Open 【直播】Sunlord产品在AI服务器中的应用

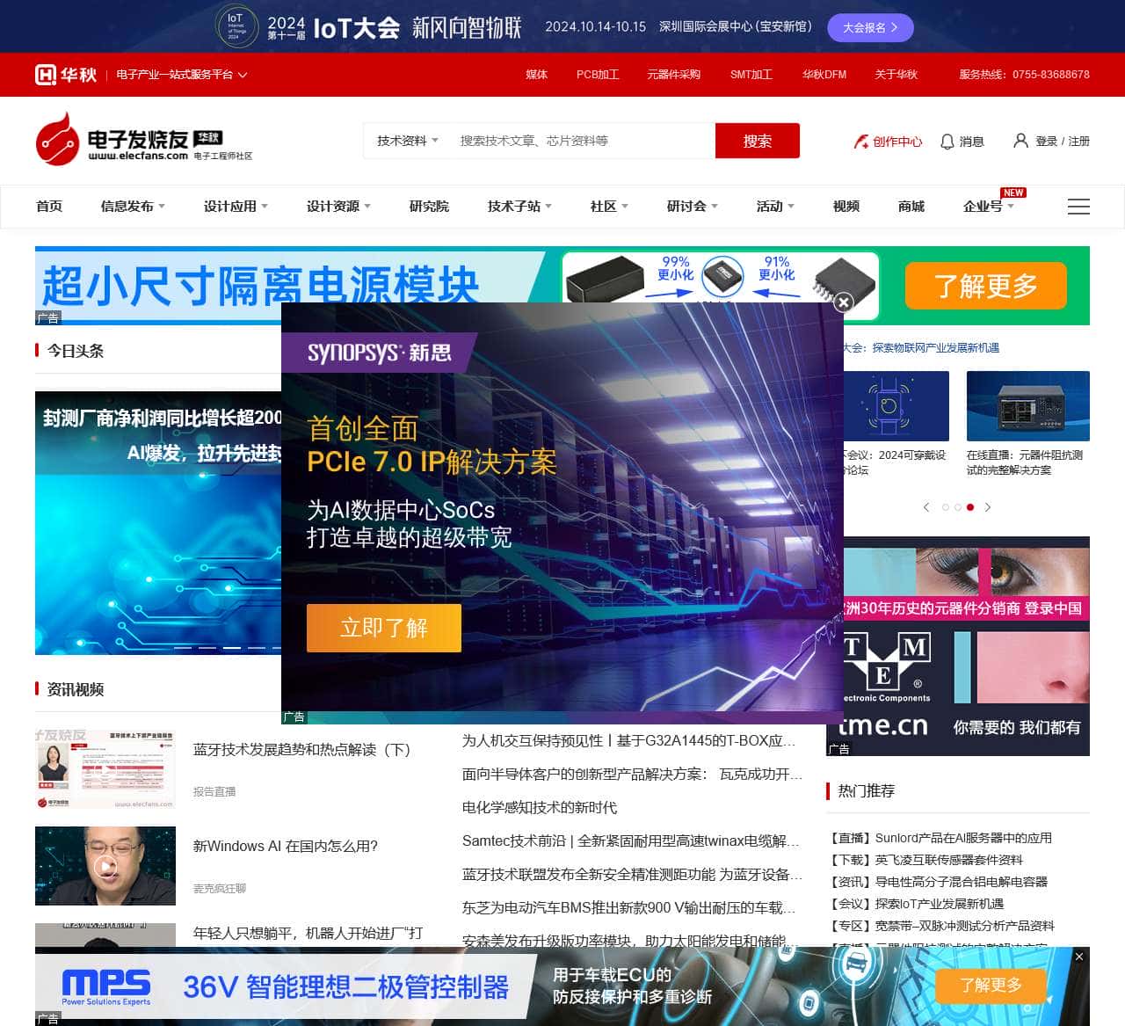(939, 838)
